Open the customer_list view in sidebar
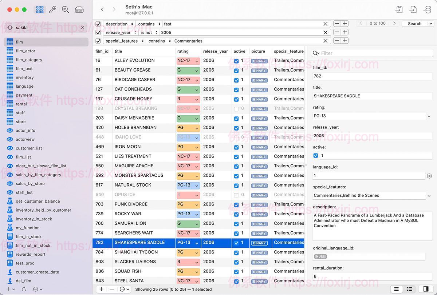Image resolution: width=437 pixels, height=295 pixels. coord(29,148)
